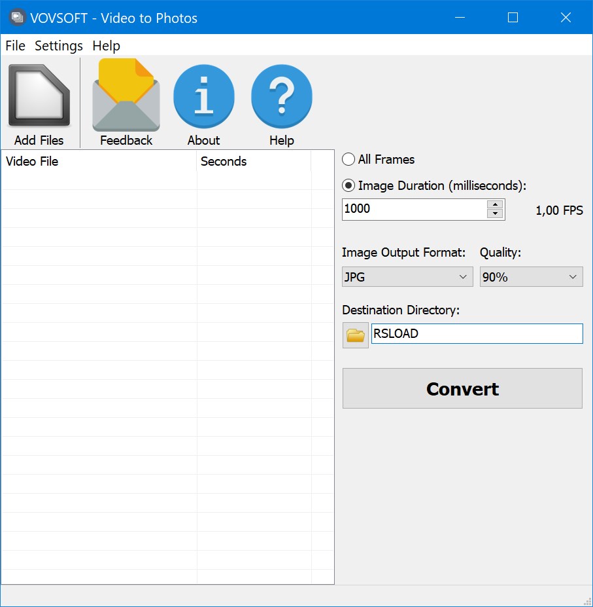Open the Image Output Format dropdown
This screenshot has width=593, height=607.
407,277
